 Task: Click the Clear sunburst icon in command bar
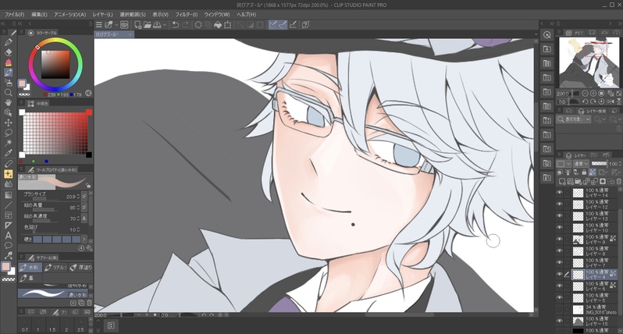(x=198, y=25)
